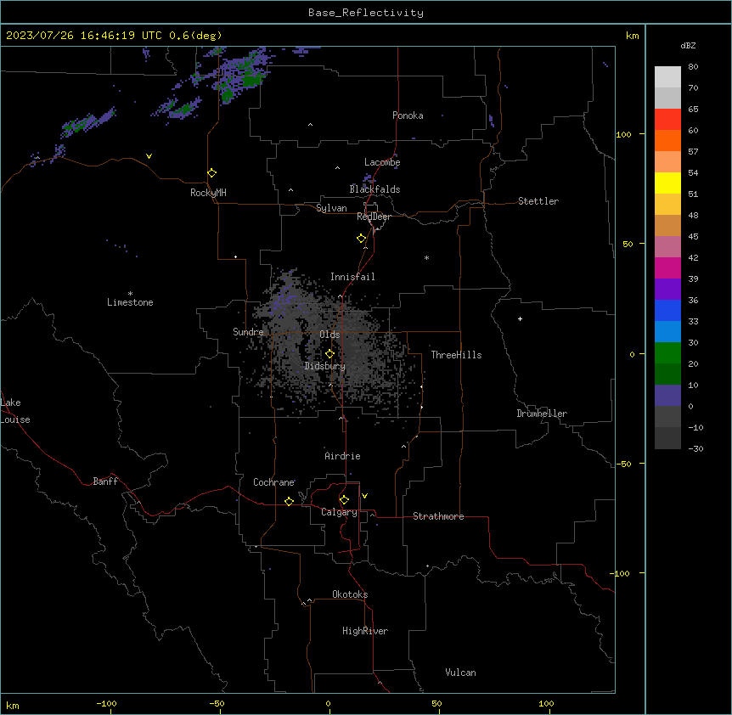This screenshot has width=732, height=715.
Task: Pick the light blue 33–30 dBZ swatch
Action: pyautogui.click(x=667, y=332)
